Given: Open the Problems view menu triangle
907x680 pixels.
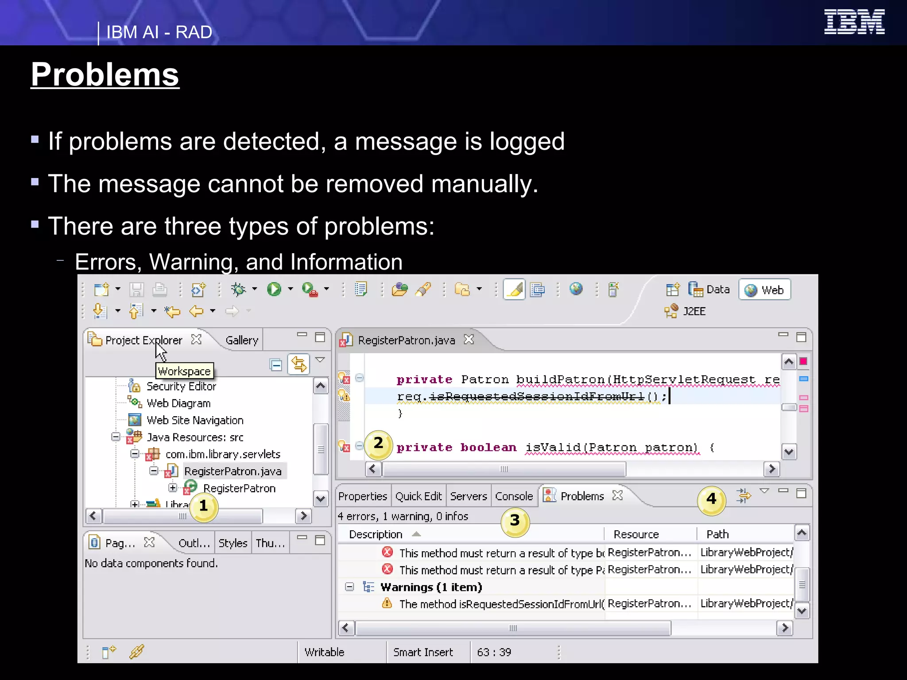Looking at the screenshot, I should (764, 491).
